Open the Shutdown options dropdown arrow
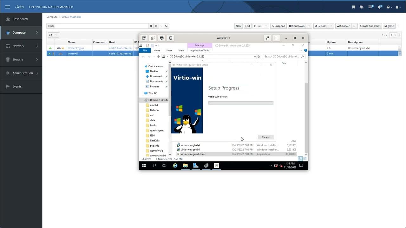Screen dimensions: 406x228 (x=309, y=26)
